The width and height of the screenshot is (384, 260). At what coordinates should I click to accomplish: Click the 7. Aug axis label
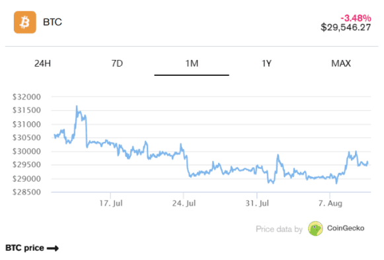pos(330,203)
